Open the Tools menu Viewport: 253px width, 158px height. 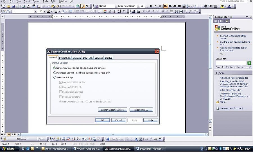[45, 1]
